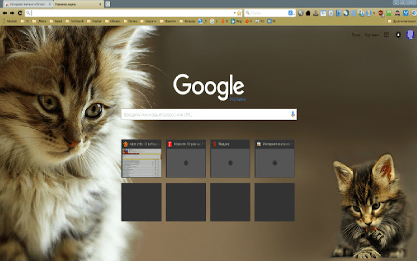Open the black home icon in toolbar

(308, 13)
